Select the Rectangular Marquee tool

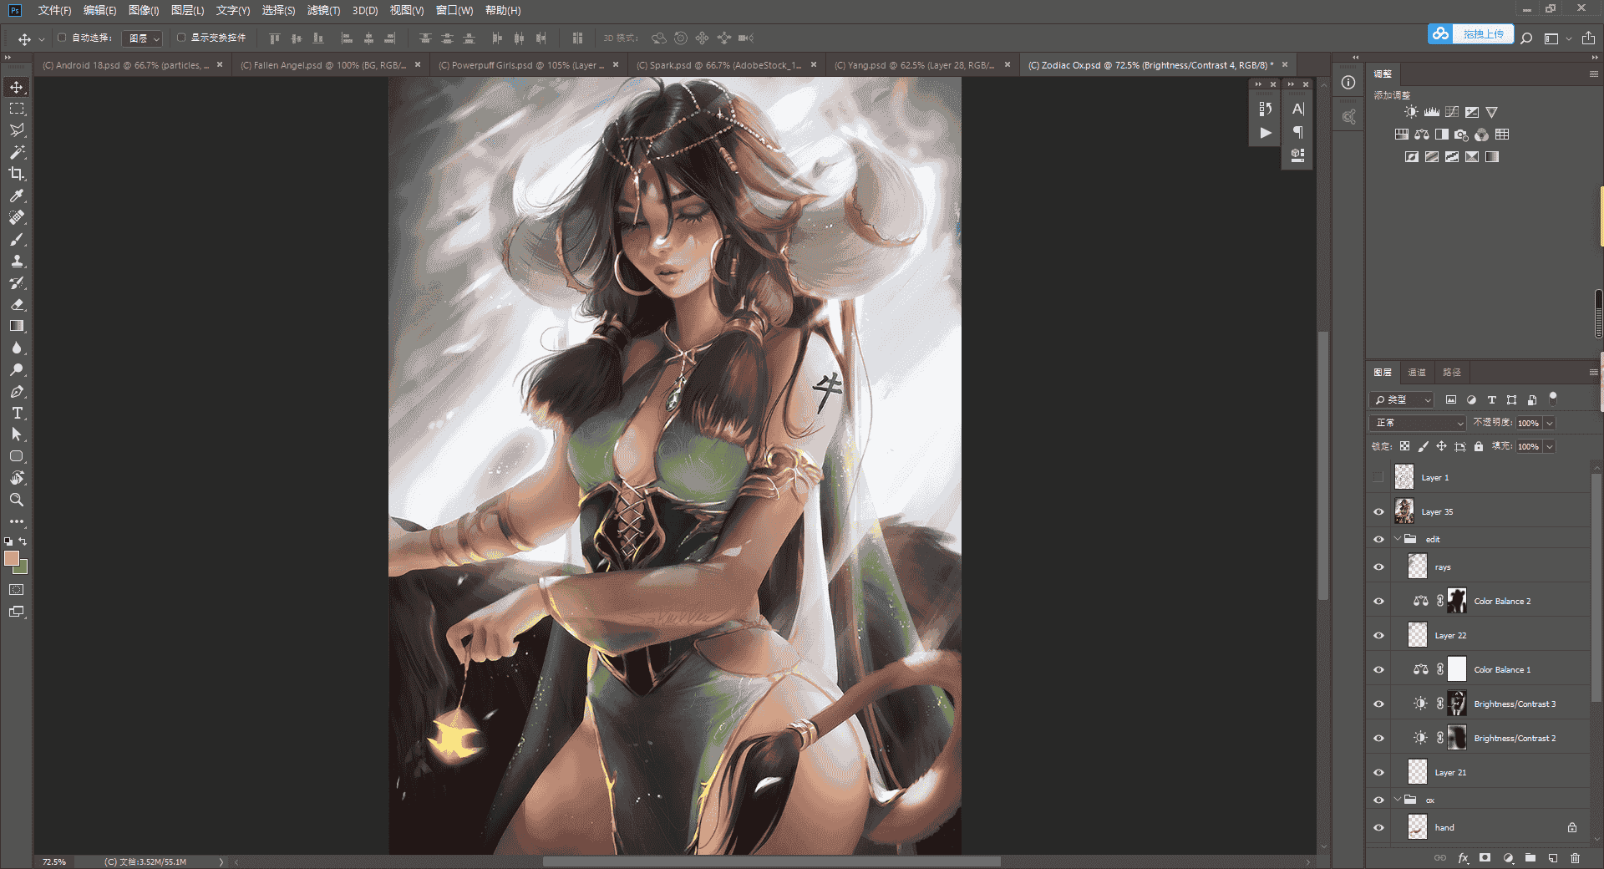(17, 109)
